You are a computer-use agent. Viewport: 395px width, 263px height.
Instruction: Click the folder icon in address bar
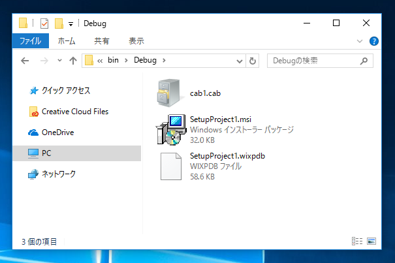(89, 61)
